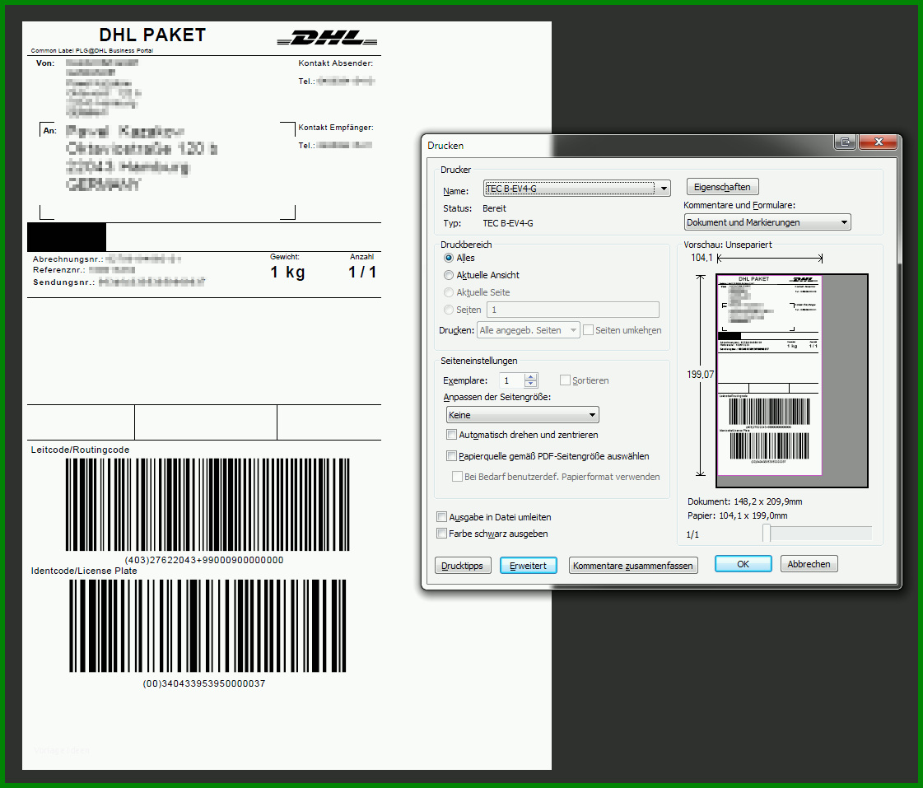The image size is (923, 788).
Task: Decrease Exemplare with the down stepper arrow
Action: [530, 385]
